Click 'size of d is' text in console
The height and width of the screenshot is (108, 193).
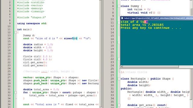coord(132,22)
